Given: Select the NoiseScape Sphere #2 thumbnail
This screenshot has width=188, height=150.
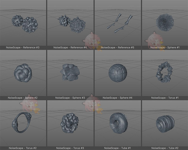Looking at the screenshot, I should (23, 73).
